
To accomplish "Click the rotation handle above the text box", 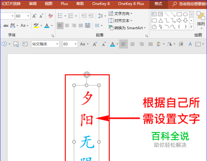I will click(87, 74).
